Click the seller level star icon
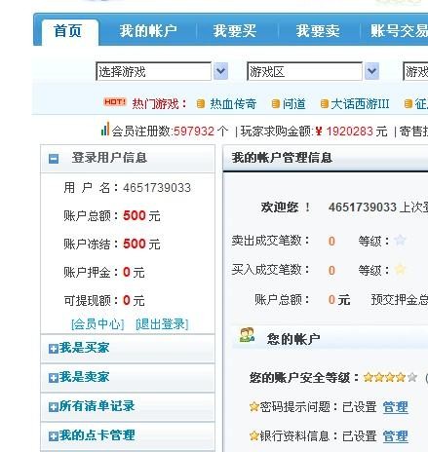The width and height of the screenshot is (428, 452). (x=400, y=241)
